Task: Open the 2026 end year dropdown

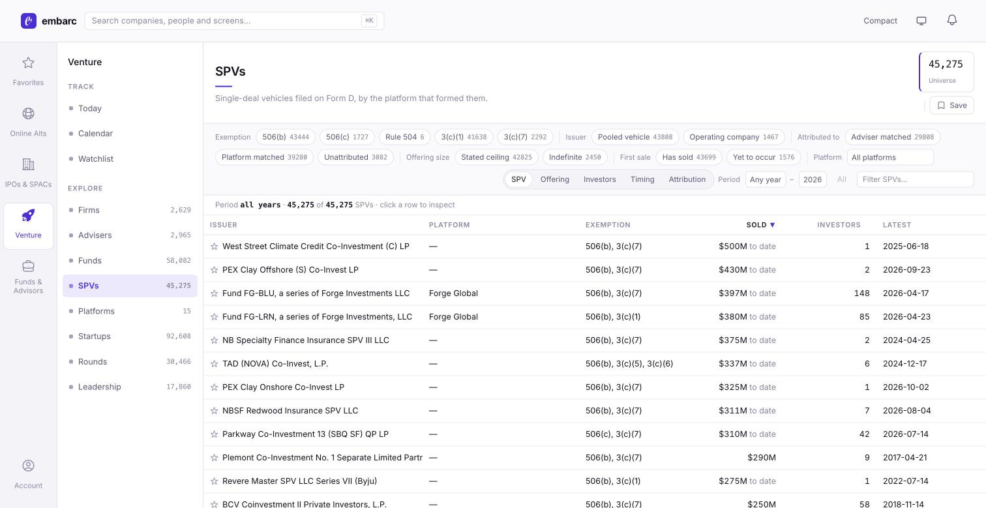Action: pyautogui.click(x=813, y=179)
